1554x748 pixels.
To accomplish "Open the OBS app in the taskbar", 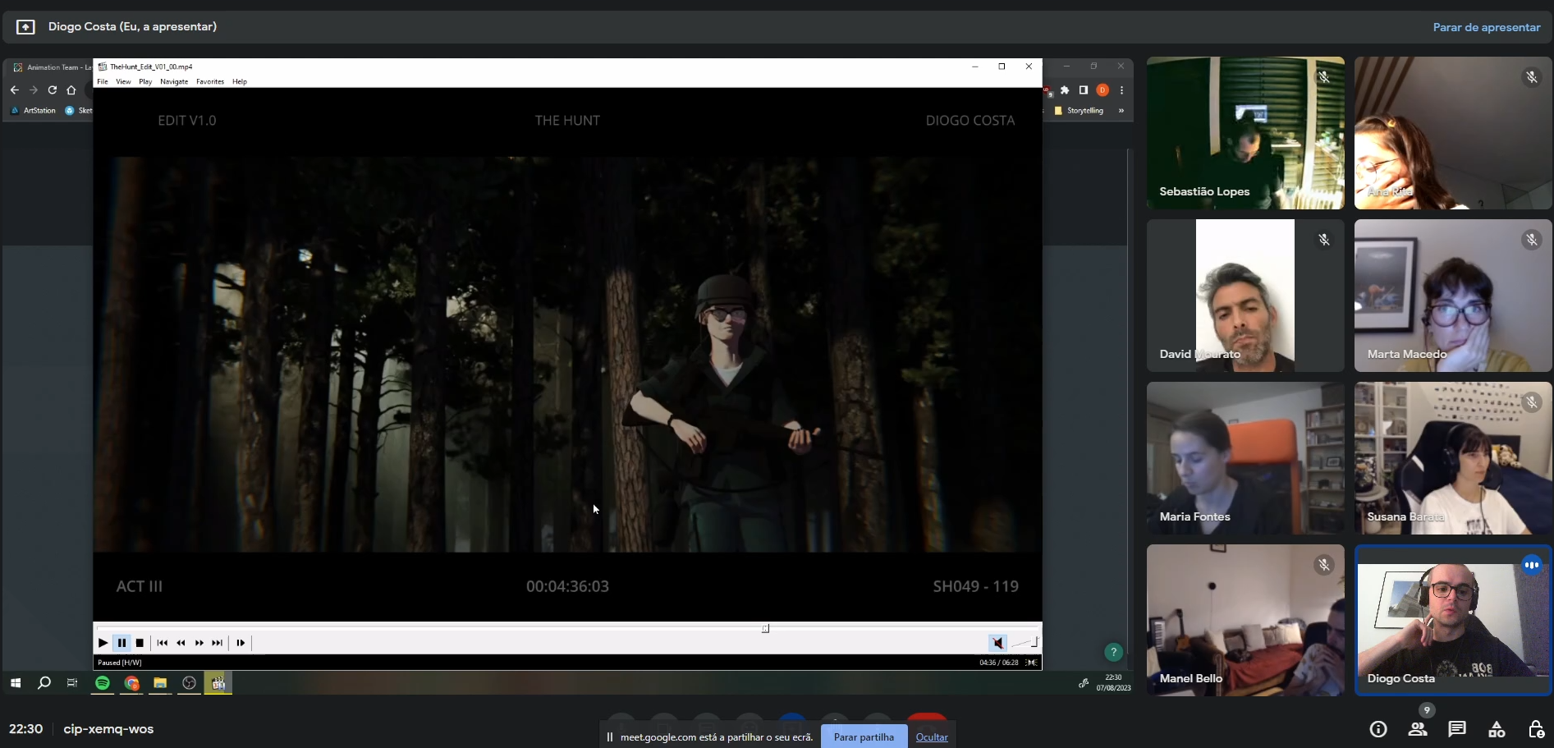I will (189, 682).
